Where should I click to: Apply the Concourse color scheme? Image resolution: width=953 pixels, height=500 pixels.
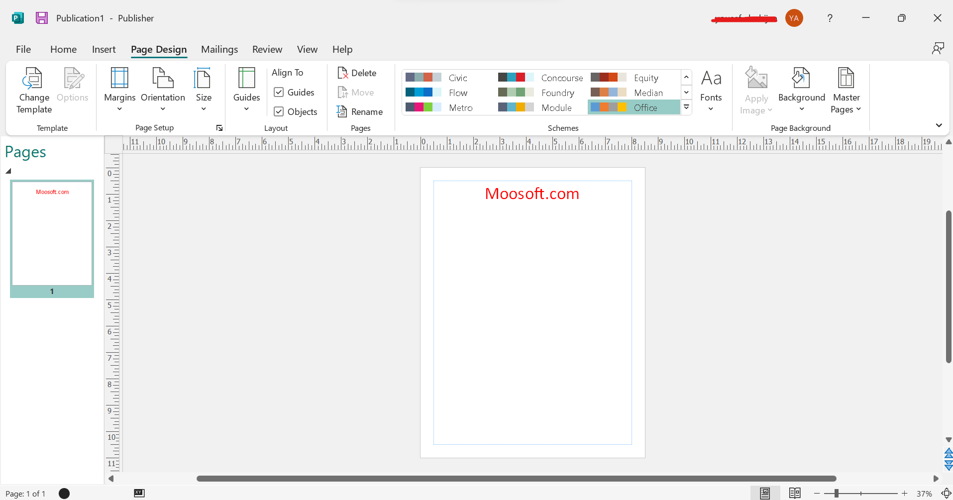point(541,78)
